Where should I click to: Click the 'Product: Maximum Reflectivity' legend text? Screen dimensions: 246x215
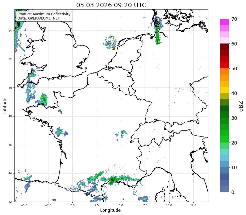pos(44,14)
